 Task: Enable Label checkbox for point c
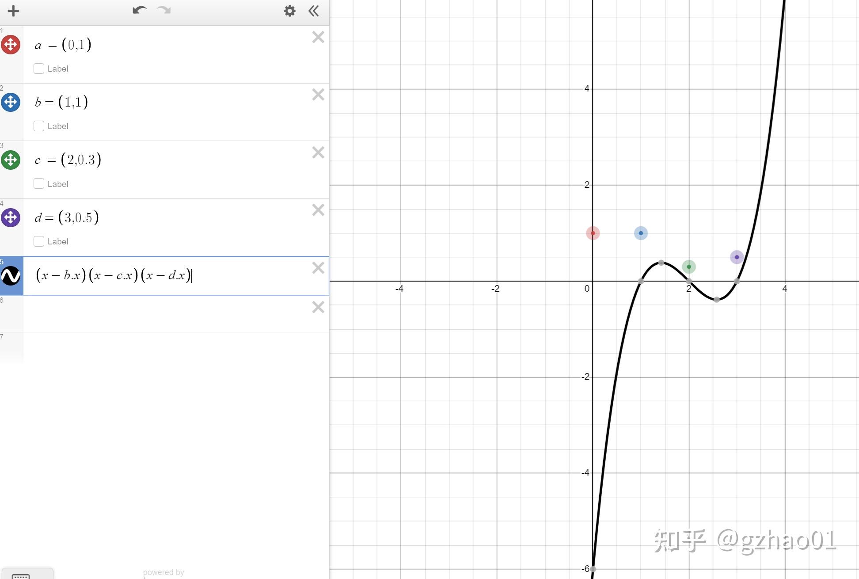pos(39,184)
